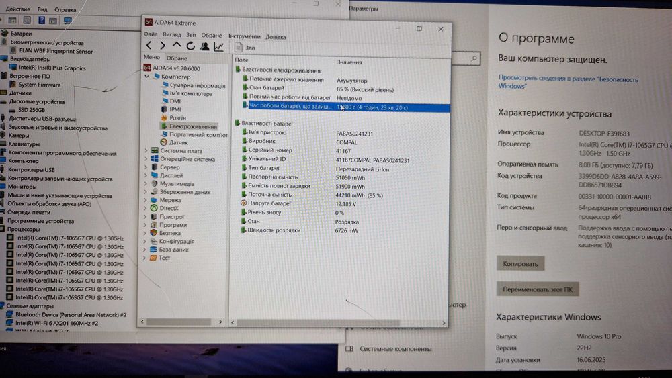Open the Безопасность Windows details link
672x378 pixels.
(x=568, y=82)
